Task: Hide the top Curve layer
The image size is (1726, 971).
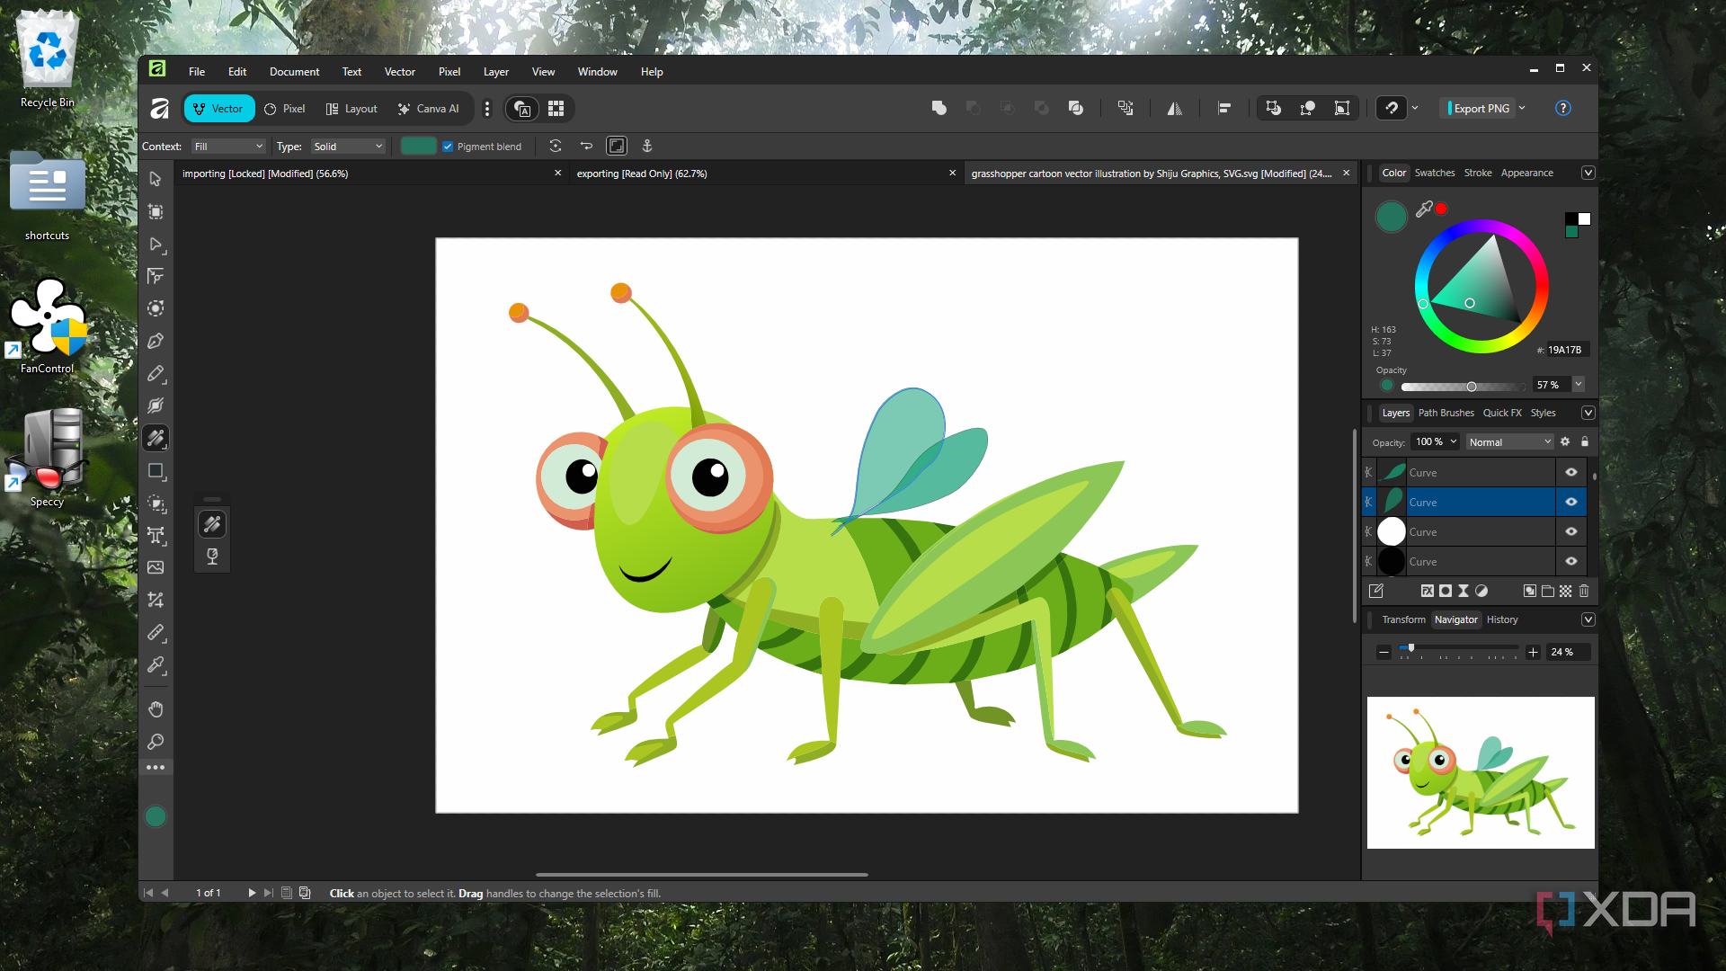Action: click(1571, 472)
